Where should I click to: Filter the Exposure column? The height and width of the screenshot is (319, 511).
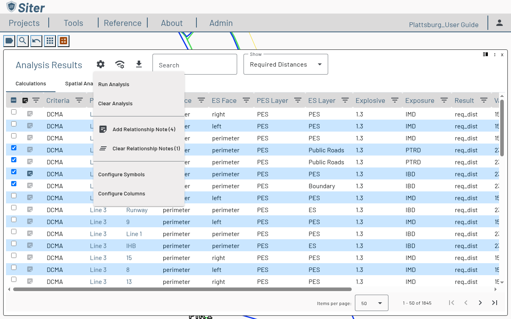[444, 100]
